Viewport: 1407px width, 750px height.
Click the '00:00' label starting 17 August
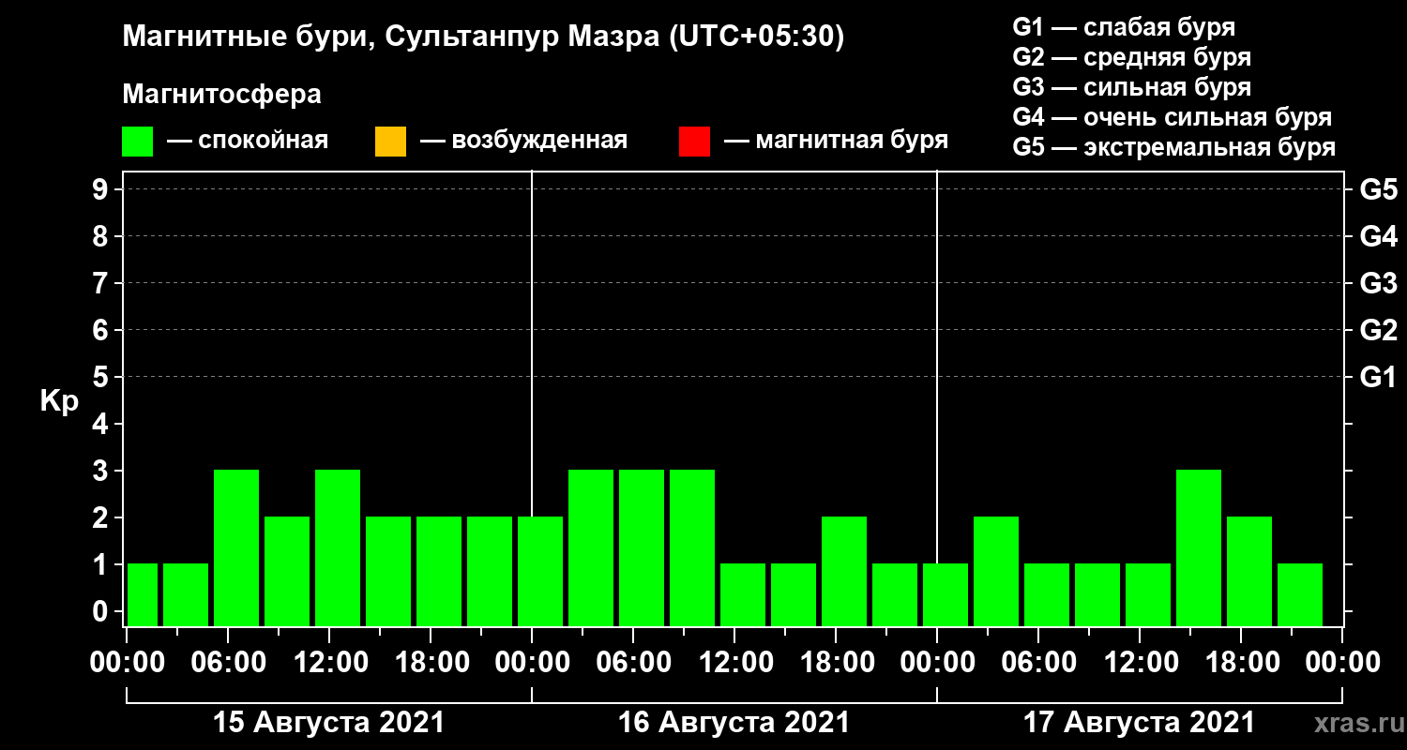(937, 662)
